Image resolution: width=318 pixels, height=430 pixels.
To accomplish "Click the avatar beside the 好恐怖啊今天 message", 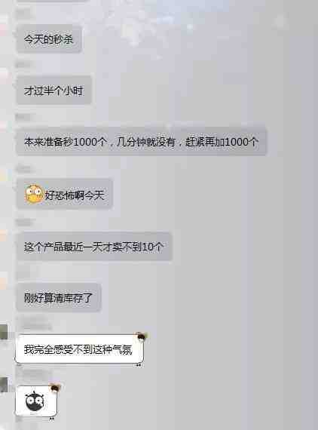I will pyautogui.click(x=4, y=176).
